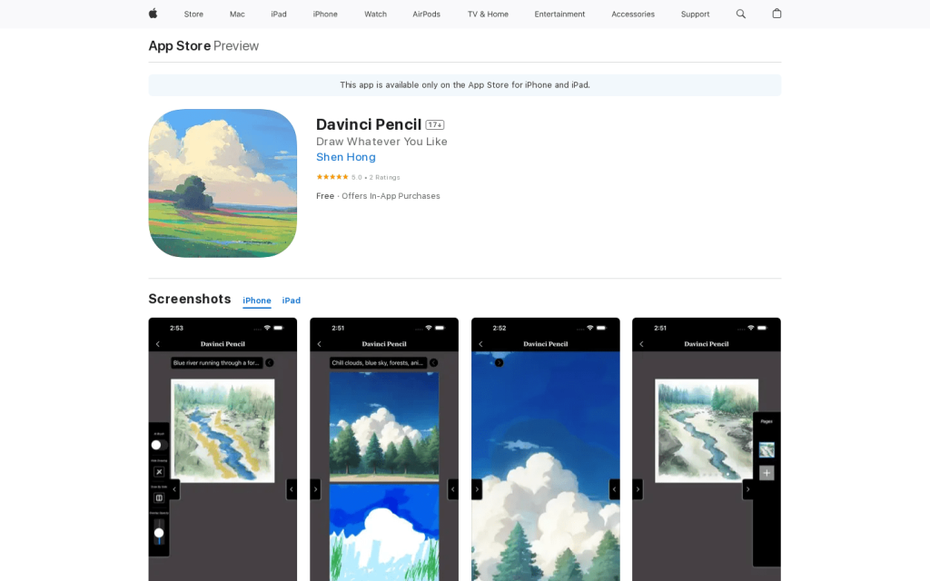Click the back arrow in the second screenshot
Screen dimensions: 930x581
click(319, 344)
